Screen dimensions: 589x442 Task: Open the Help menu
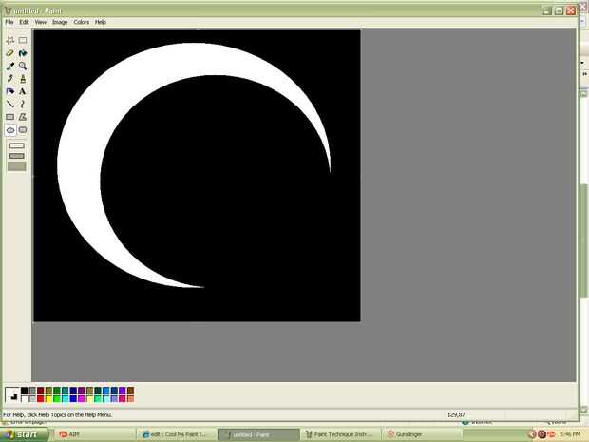(101, 22)
